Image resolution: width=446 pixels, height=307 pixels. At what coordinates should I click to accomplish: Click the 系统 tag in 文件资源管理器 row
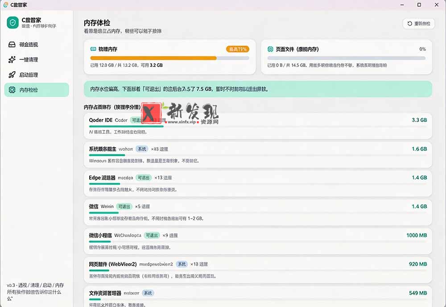click(x=148, y=293)
